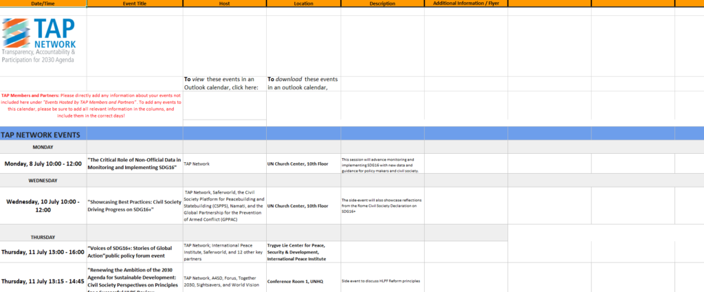Screen dimensions: 704x292
Task: Click the 'Critical Role of Non-Official Data' event title
Action: [134, 164]
